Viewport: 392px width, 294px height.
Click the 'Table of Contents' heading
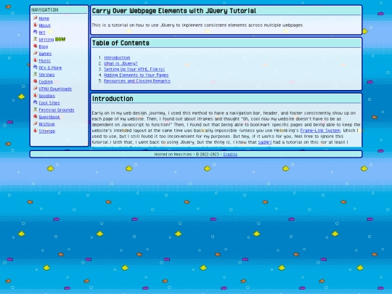121,43
